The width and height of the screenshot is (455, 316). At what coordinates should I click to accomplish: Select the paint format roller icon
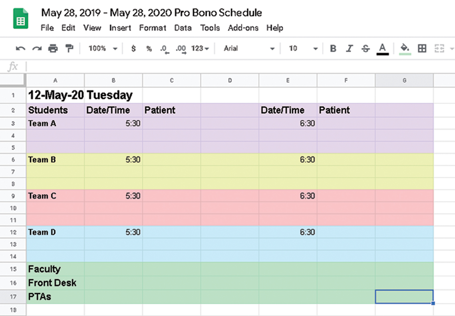[x=69, y=48]
